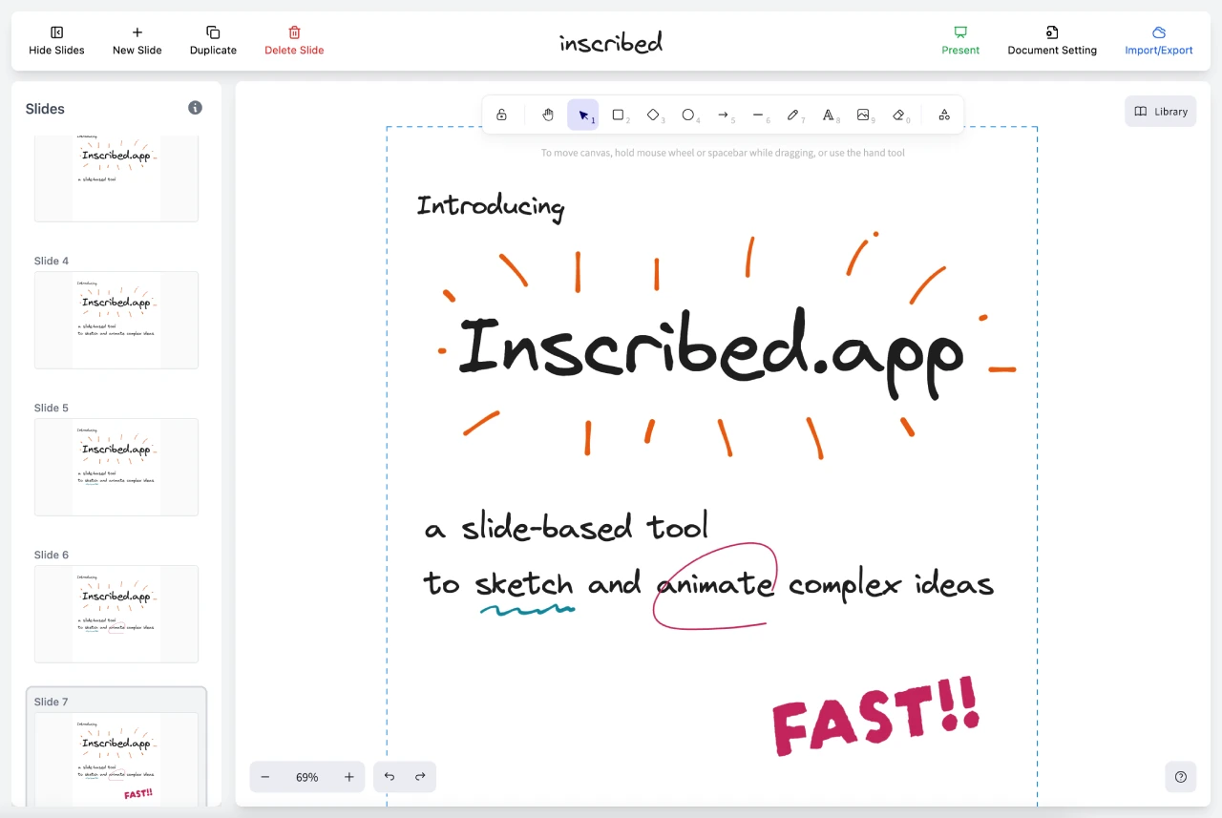Viewport: 1222px width, 818px height.
Task: Select the text tool
Action: 829,115
